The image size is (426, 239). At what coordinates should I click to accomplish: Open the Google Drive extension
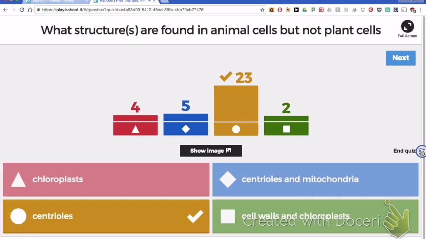point(305,10)
